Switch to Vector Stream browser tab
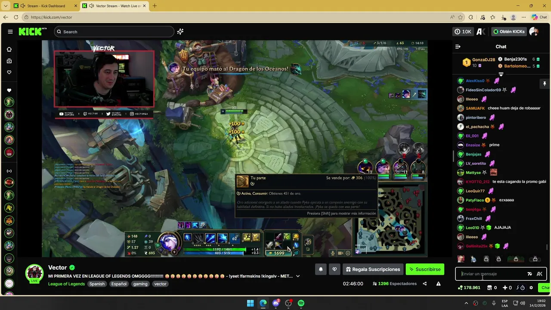 point(114,6)
